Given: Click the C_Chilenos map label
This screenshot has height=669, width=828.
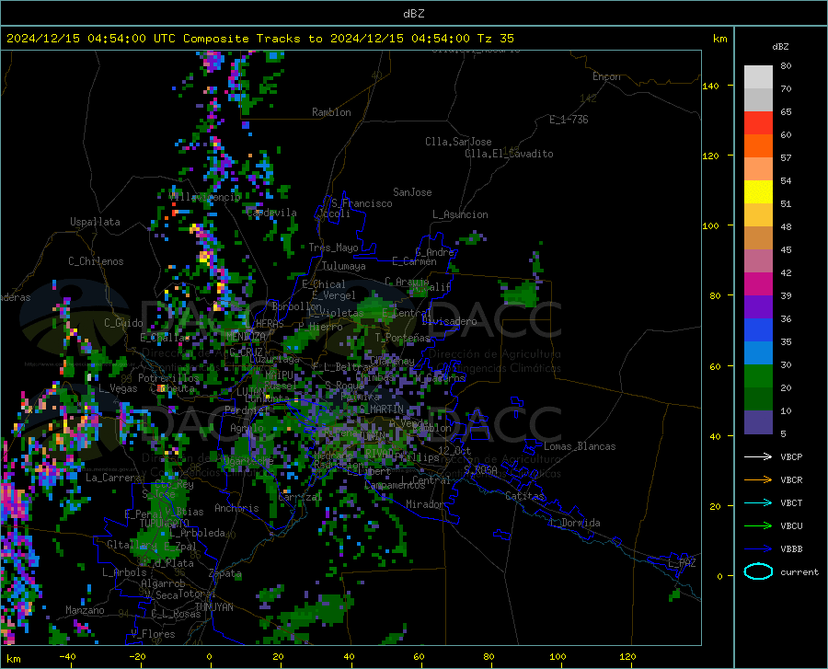Looking at the screenshot, I should click(96, 261).
